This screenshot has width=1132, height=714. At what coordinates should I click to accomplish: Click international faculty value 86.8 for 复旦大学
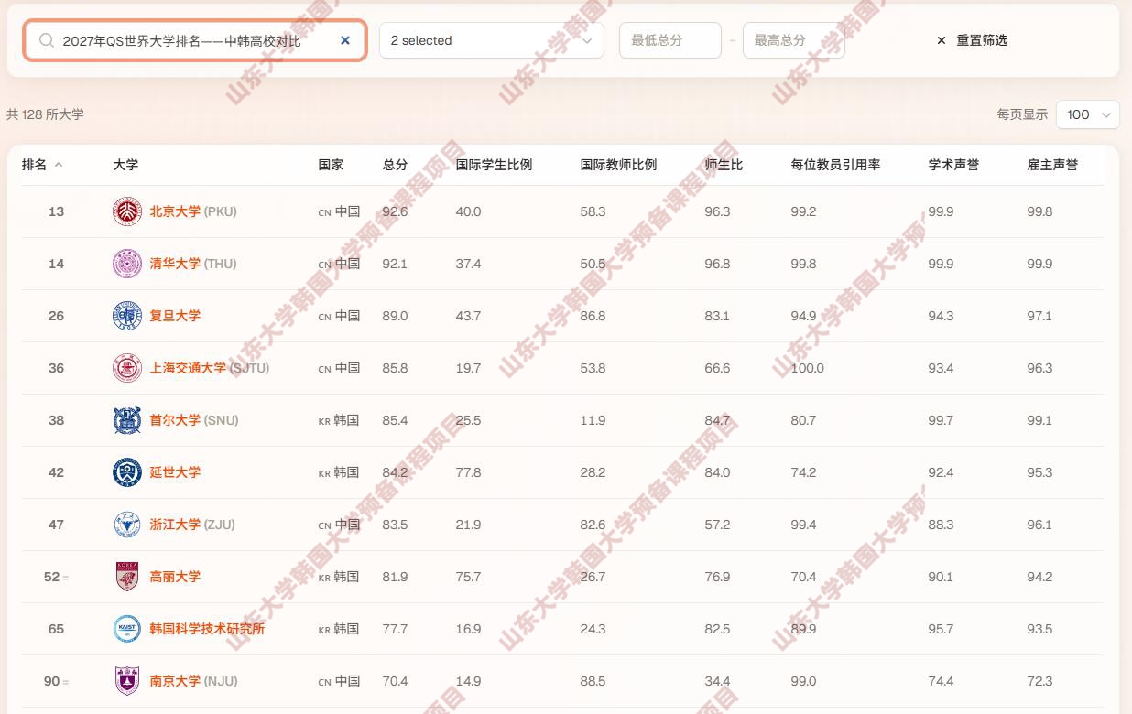[593, 316]
